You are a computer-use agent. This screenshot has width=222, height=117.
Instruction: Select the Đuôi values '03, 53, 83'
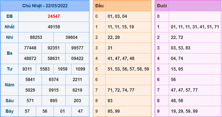pos(181,48)
